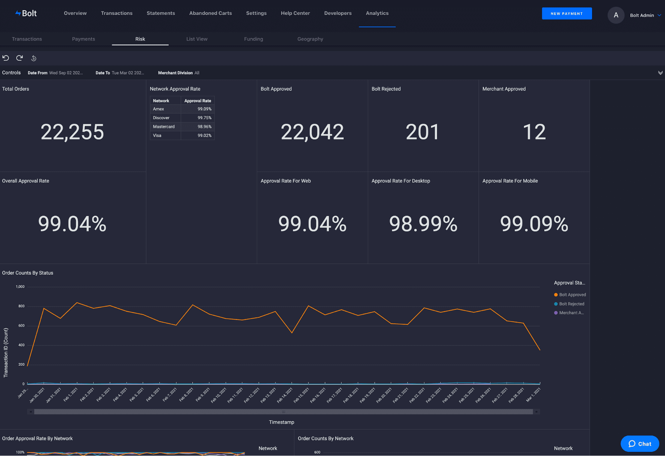Expand the Controls panel chevron
The width and height of the screenshot is (665, 456).
(x=660, y=73)
